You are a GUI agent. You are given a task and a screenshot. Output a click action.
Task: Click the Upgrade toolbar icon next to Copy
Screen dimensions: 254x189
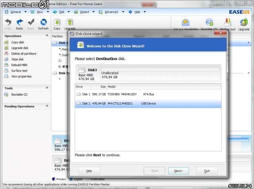(70, 22)
